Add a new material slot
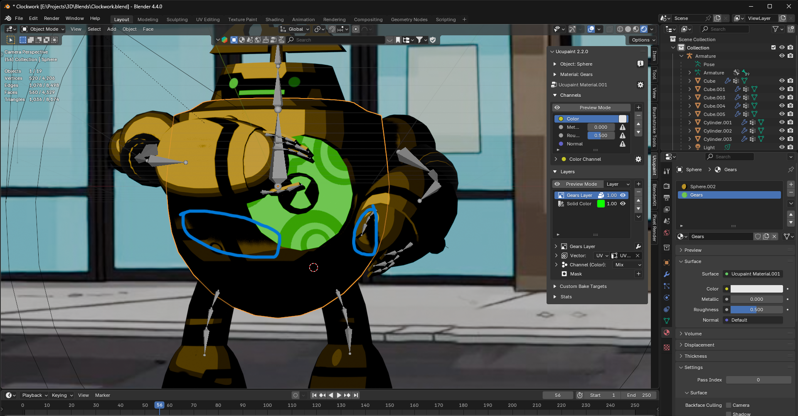Image resolution: width=798 pixels, height=416 pixels. [x=791, y=185]
